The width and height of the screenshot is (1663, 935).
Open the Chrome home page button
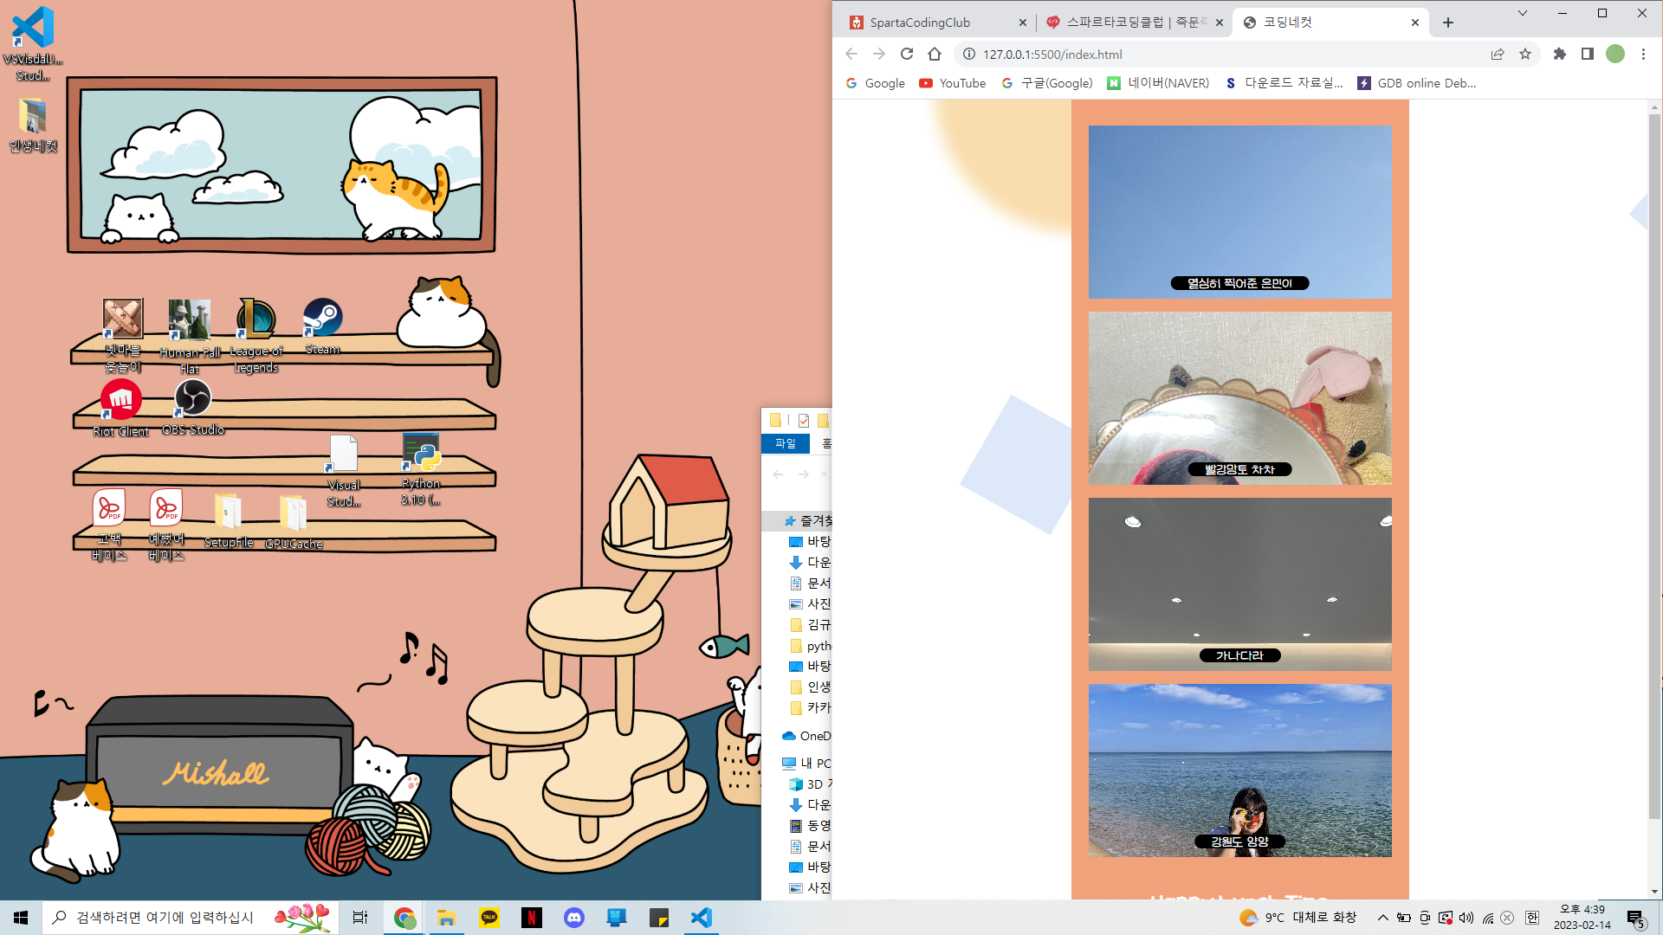pos(935,54)
